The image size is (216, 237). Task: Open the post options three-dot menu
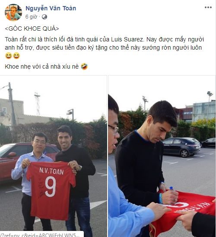(x=208, y=7)
